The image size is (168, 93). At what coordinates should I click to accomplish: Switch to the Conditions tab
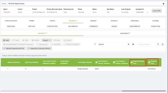(155, 26)
